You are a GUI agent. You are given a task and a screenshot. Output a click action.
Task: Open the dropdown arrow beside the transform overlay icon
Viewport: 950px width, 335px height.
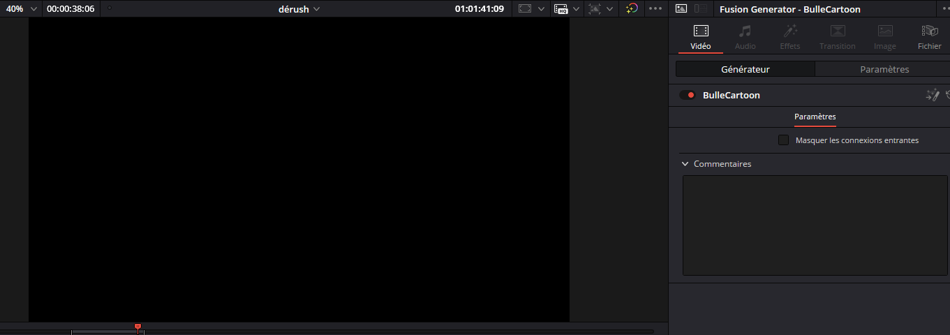click(610, 9)
